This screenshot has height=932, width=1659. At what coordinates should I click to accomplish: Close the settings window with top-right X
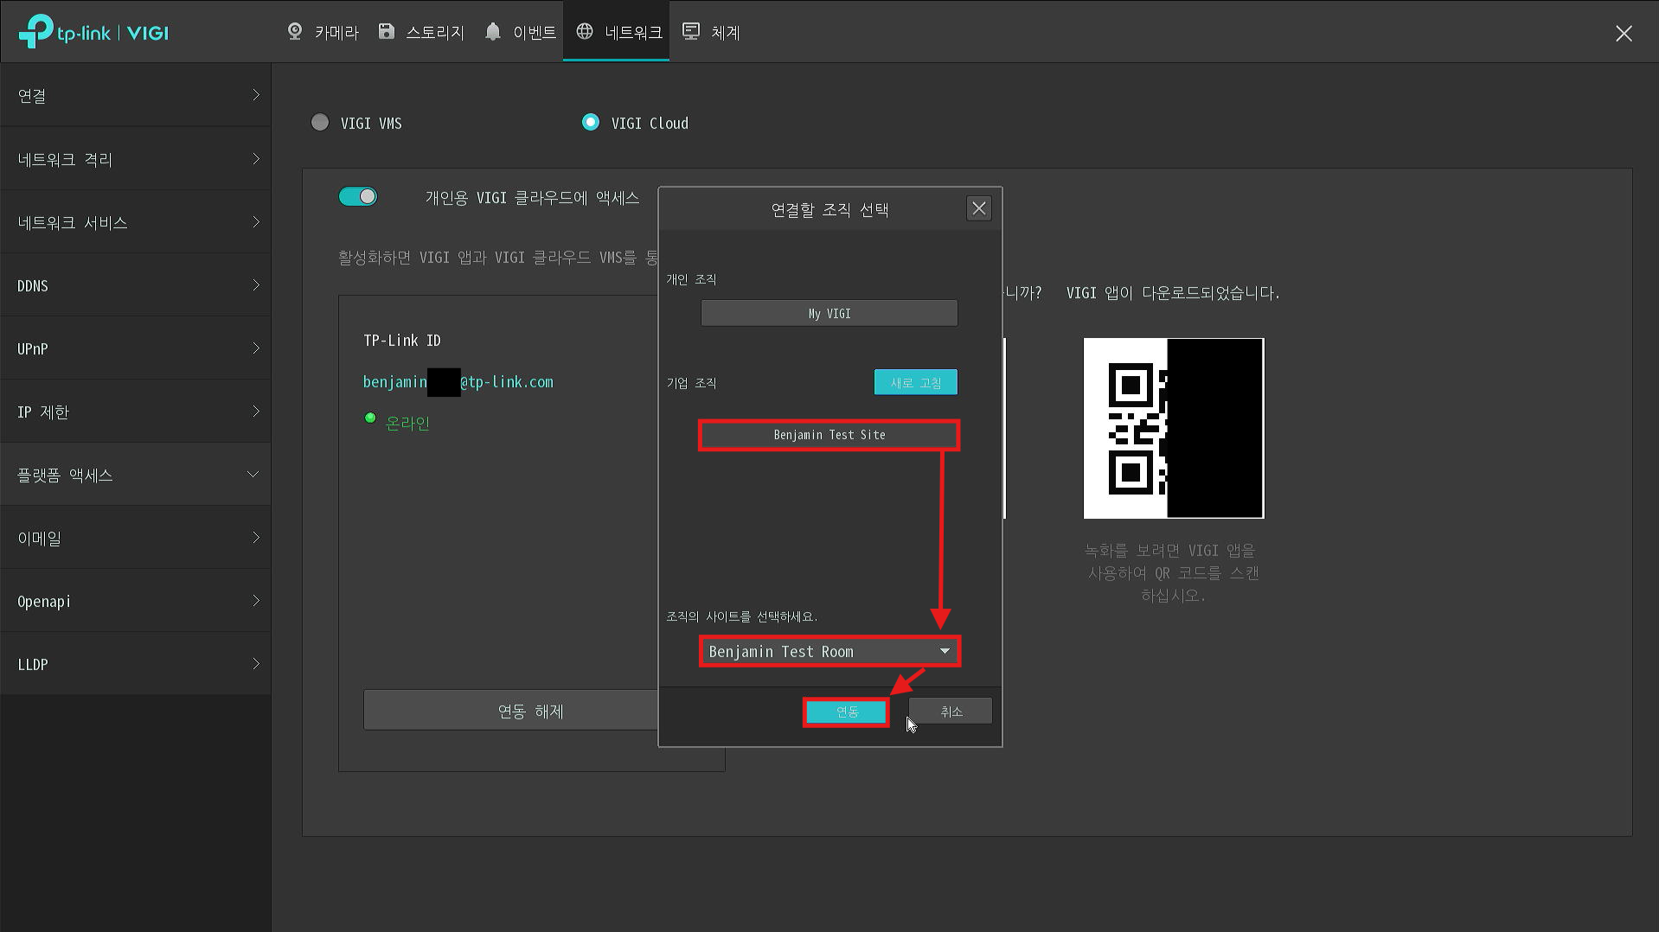[x=1624, y=33]
